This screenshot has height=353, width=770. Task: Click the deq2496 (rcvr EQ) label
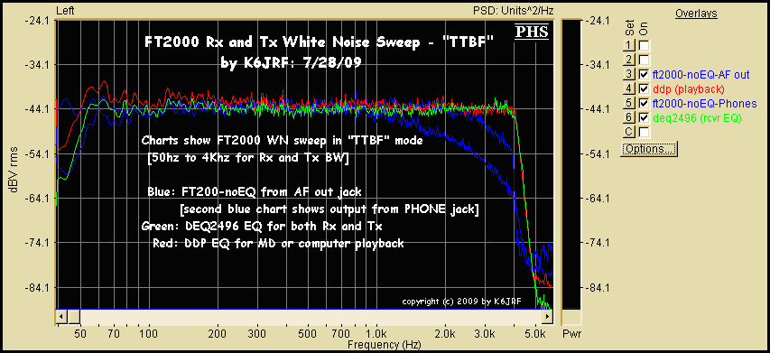click(x=697, y=117)
